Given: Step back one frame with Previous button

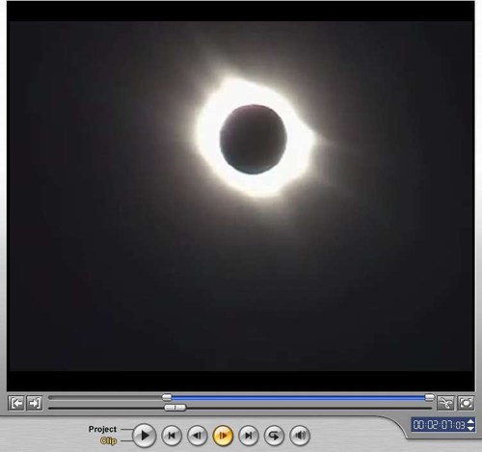Looking at the screenshot, I should point(197,436).
